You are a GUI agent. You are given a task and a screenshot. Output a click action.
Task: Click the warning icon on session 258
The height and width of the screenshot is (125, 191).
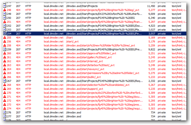click(x=5, y=45)
